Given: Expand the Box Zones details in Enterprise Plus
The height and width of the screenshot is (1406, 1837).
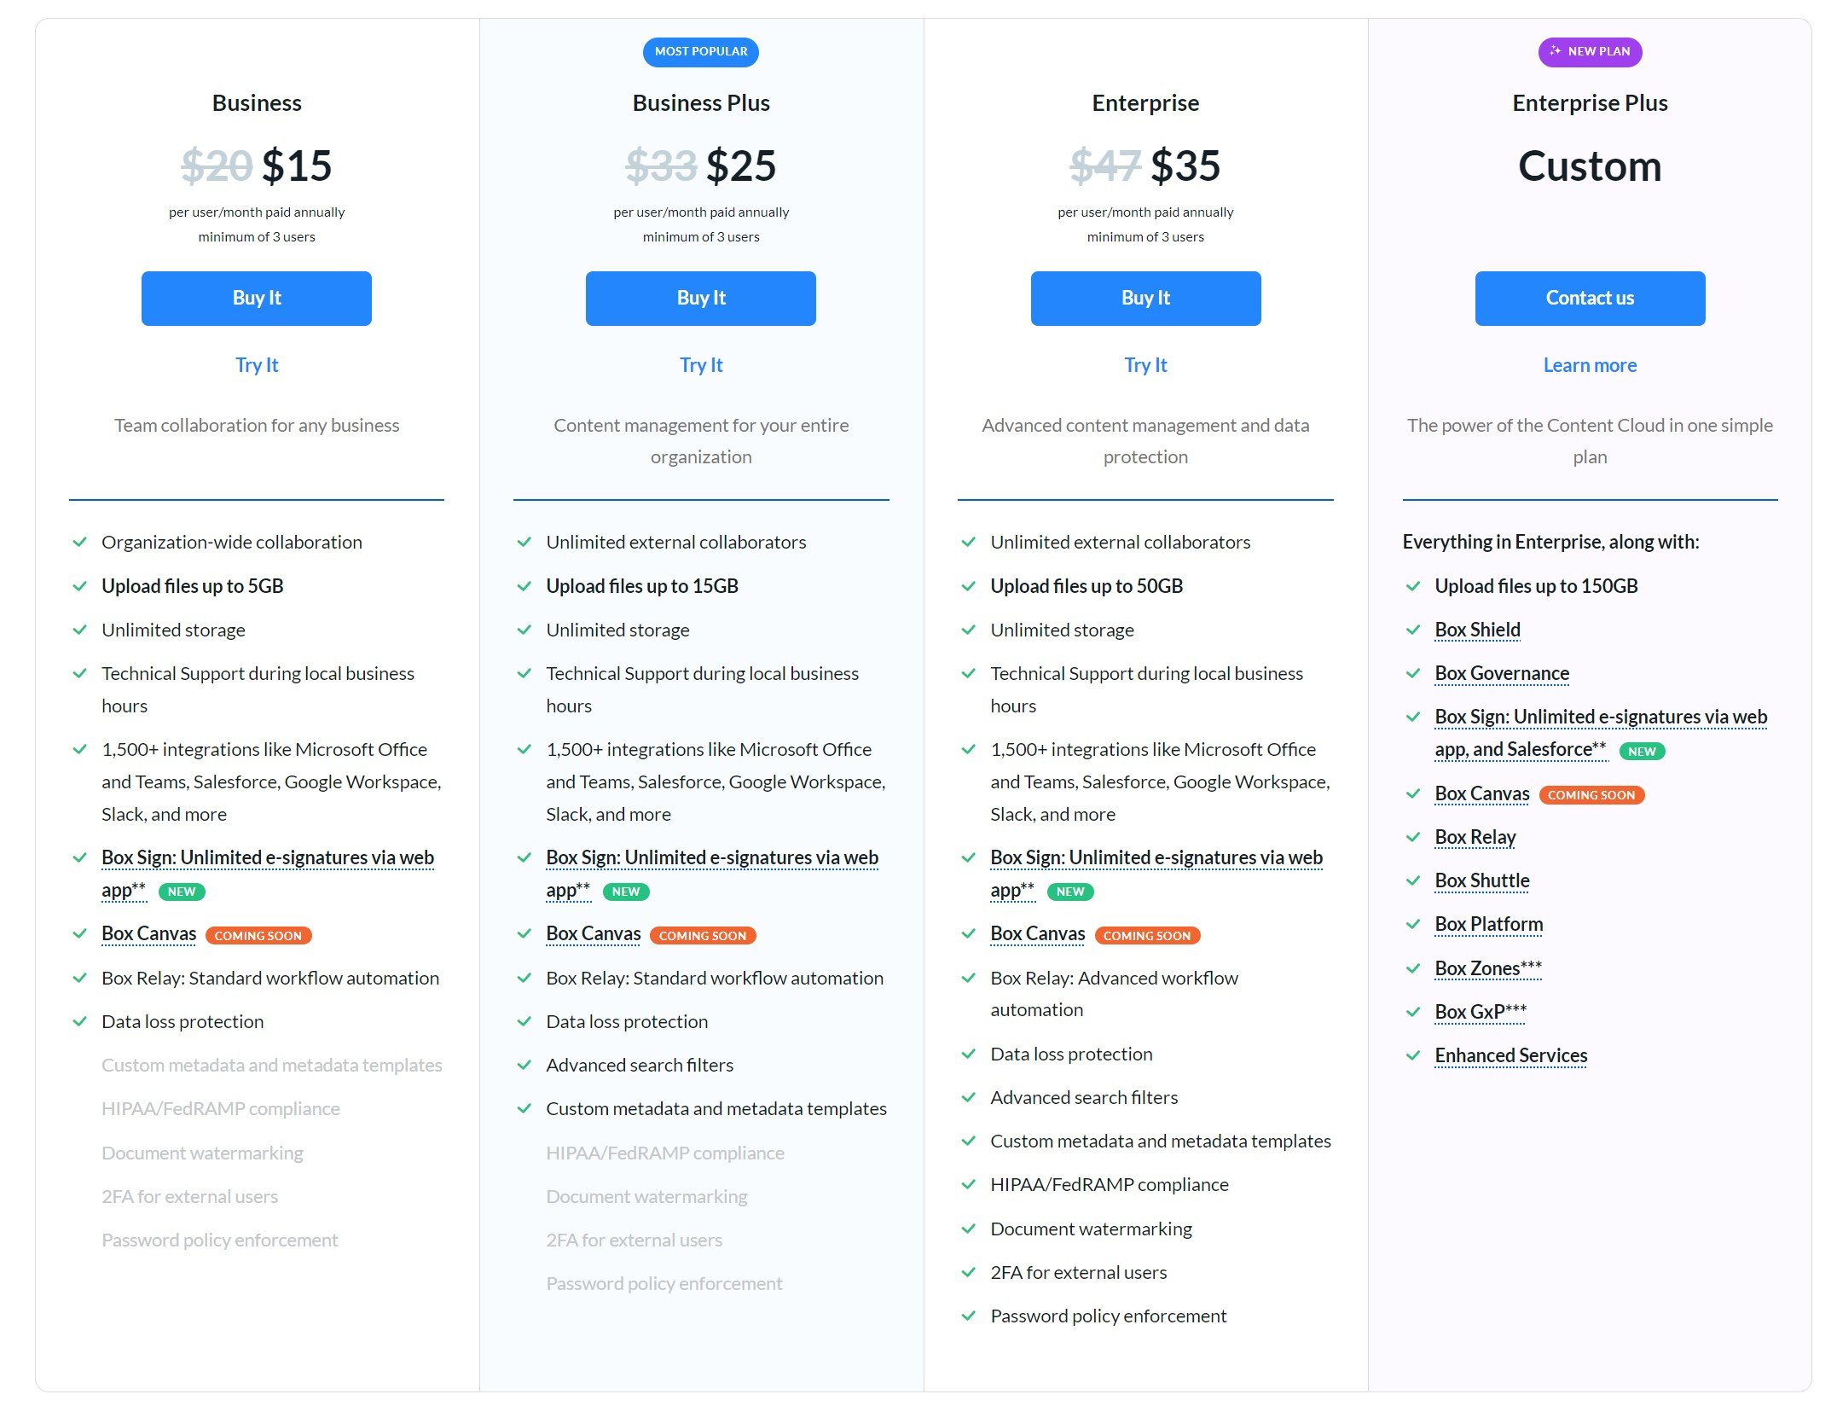Looking at the screenshot, I should (1487, 967).
